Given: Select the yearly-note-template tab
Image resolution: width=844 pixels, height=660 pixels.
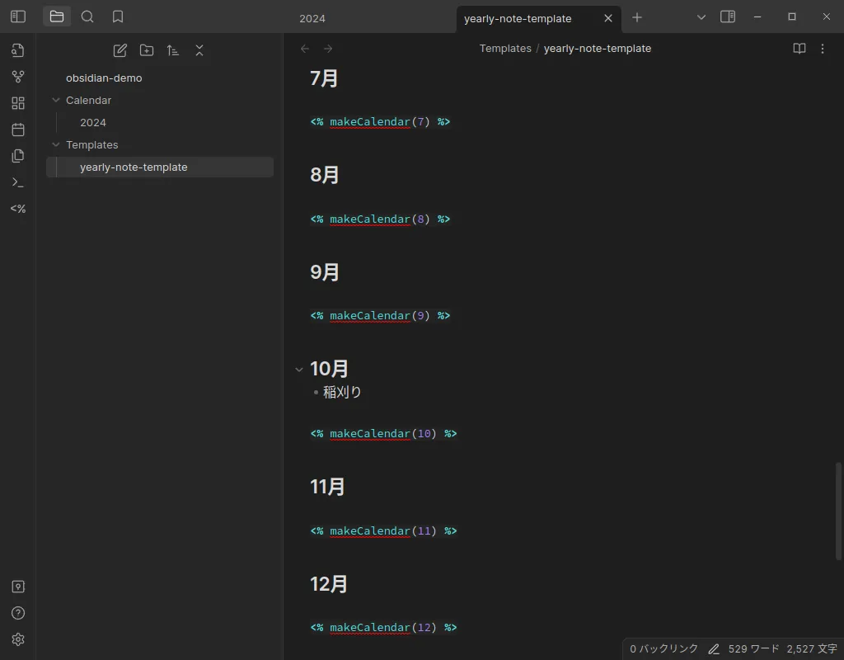Looking at the screenshot, I should click(518, 18).
